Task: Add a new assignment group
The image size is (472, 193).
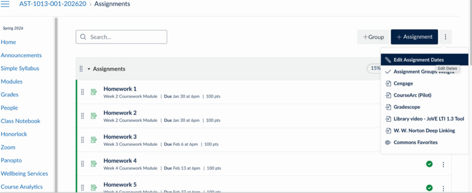Action: 373,37
